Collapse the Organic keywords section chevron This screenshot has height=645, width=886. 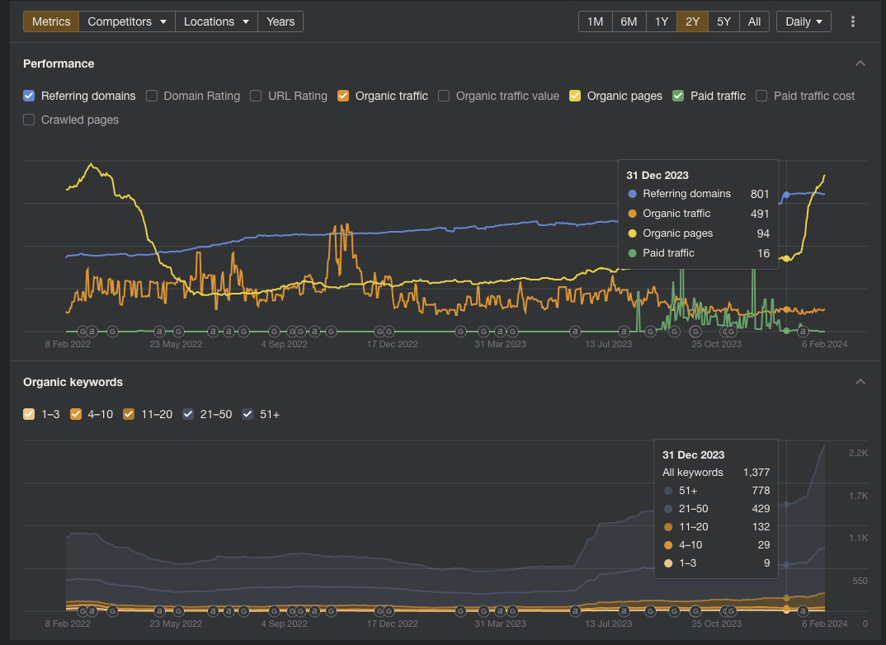pyautogui.click(x=860, y=382)
